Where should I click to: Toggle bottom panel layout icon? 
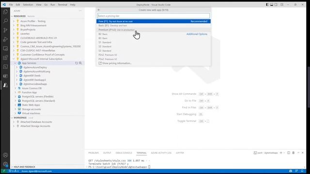point(272,4)
